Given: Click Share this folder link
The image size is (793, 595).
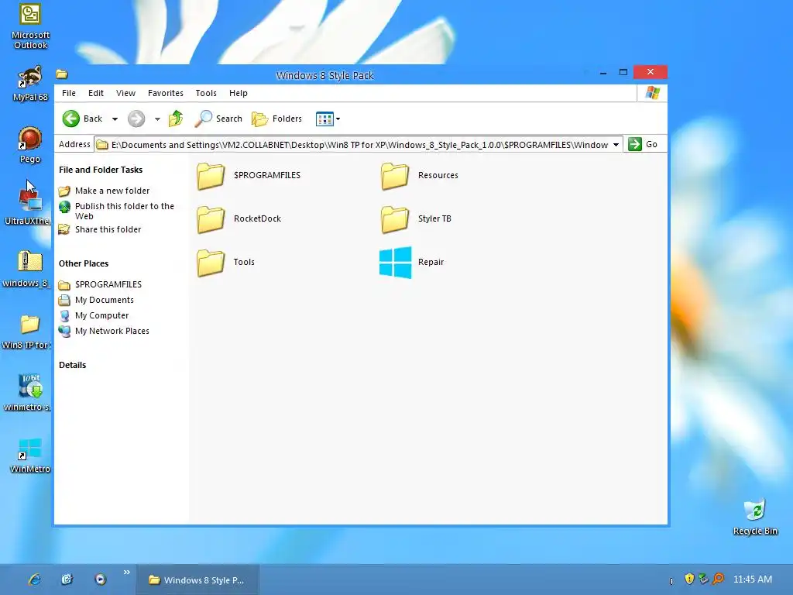Looking at the screenshot, I should coord(108,229).
